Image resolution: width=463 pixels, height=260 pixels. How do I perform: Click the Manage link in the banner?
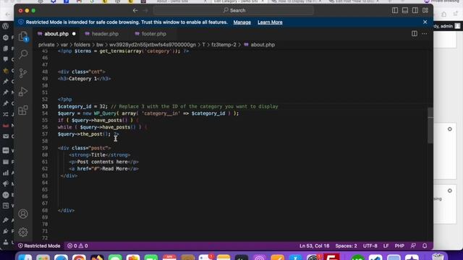[242, 22]
